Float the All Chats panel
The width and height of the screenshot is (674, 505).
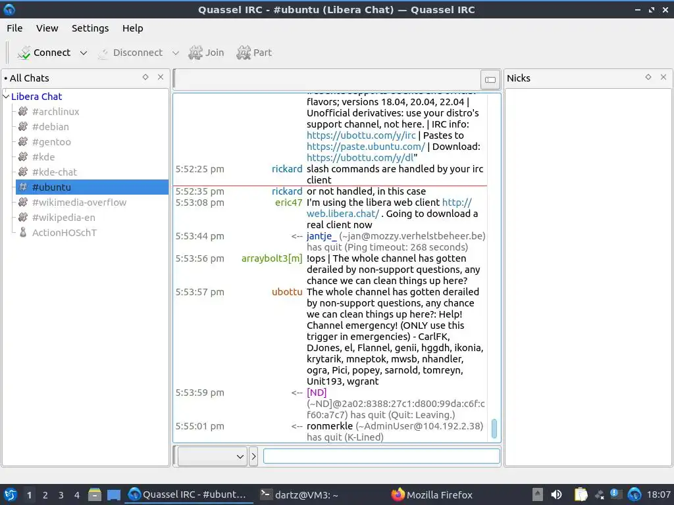145,78
